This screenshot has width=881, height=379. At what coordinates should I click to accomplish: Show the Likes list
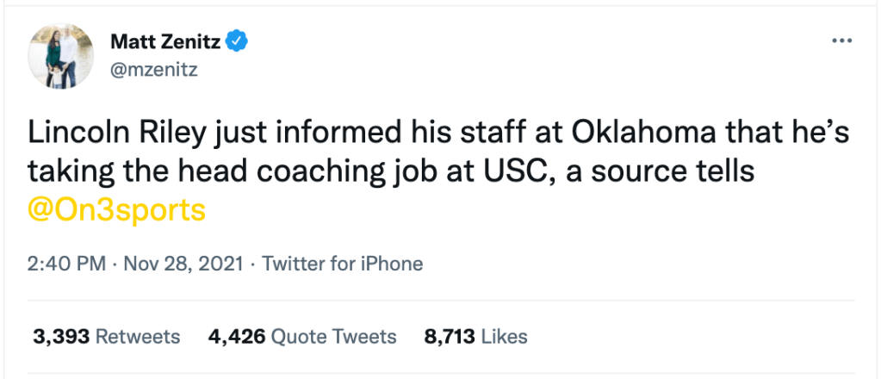coord(503,337)
